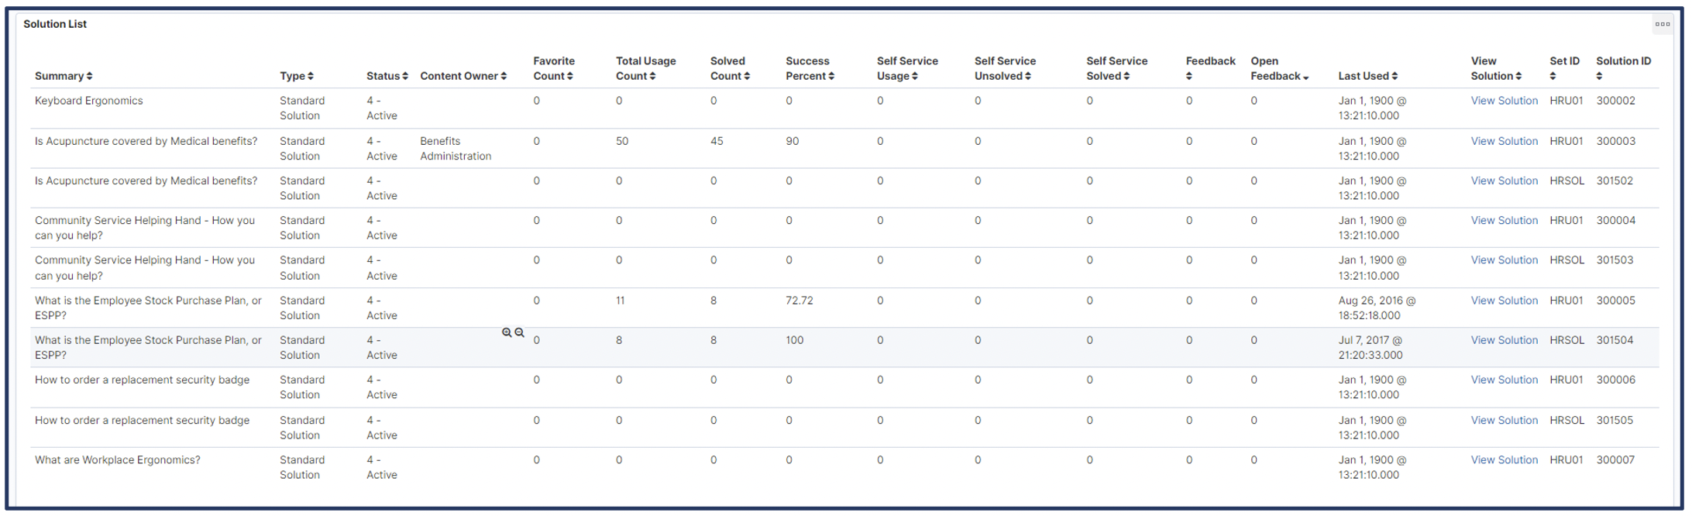
Task: Click the sort icon beside Success Percent header
Action: (834, 76)
